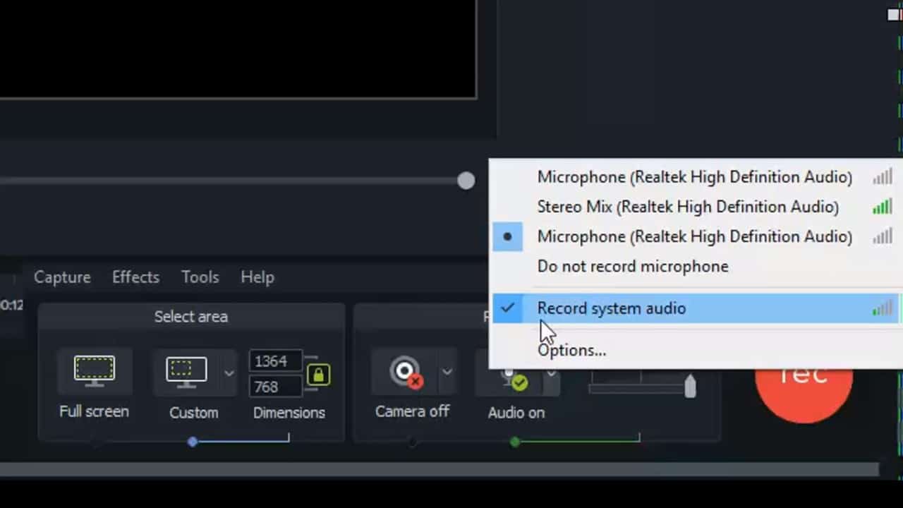
Task: Click the width dimension field showing 1364
Action: pos(275,361)
